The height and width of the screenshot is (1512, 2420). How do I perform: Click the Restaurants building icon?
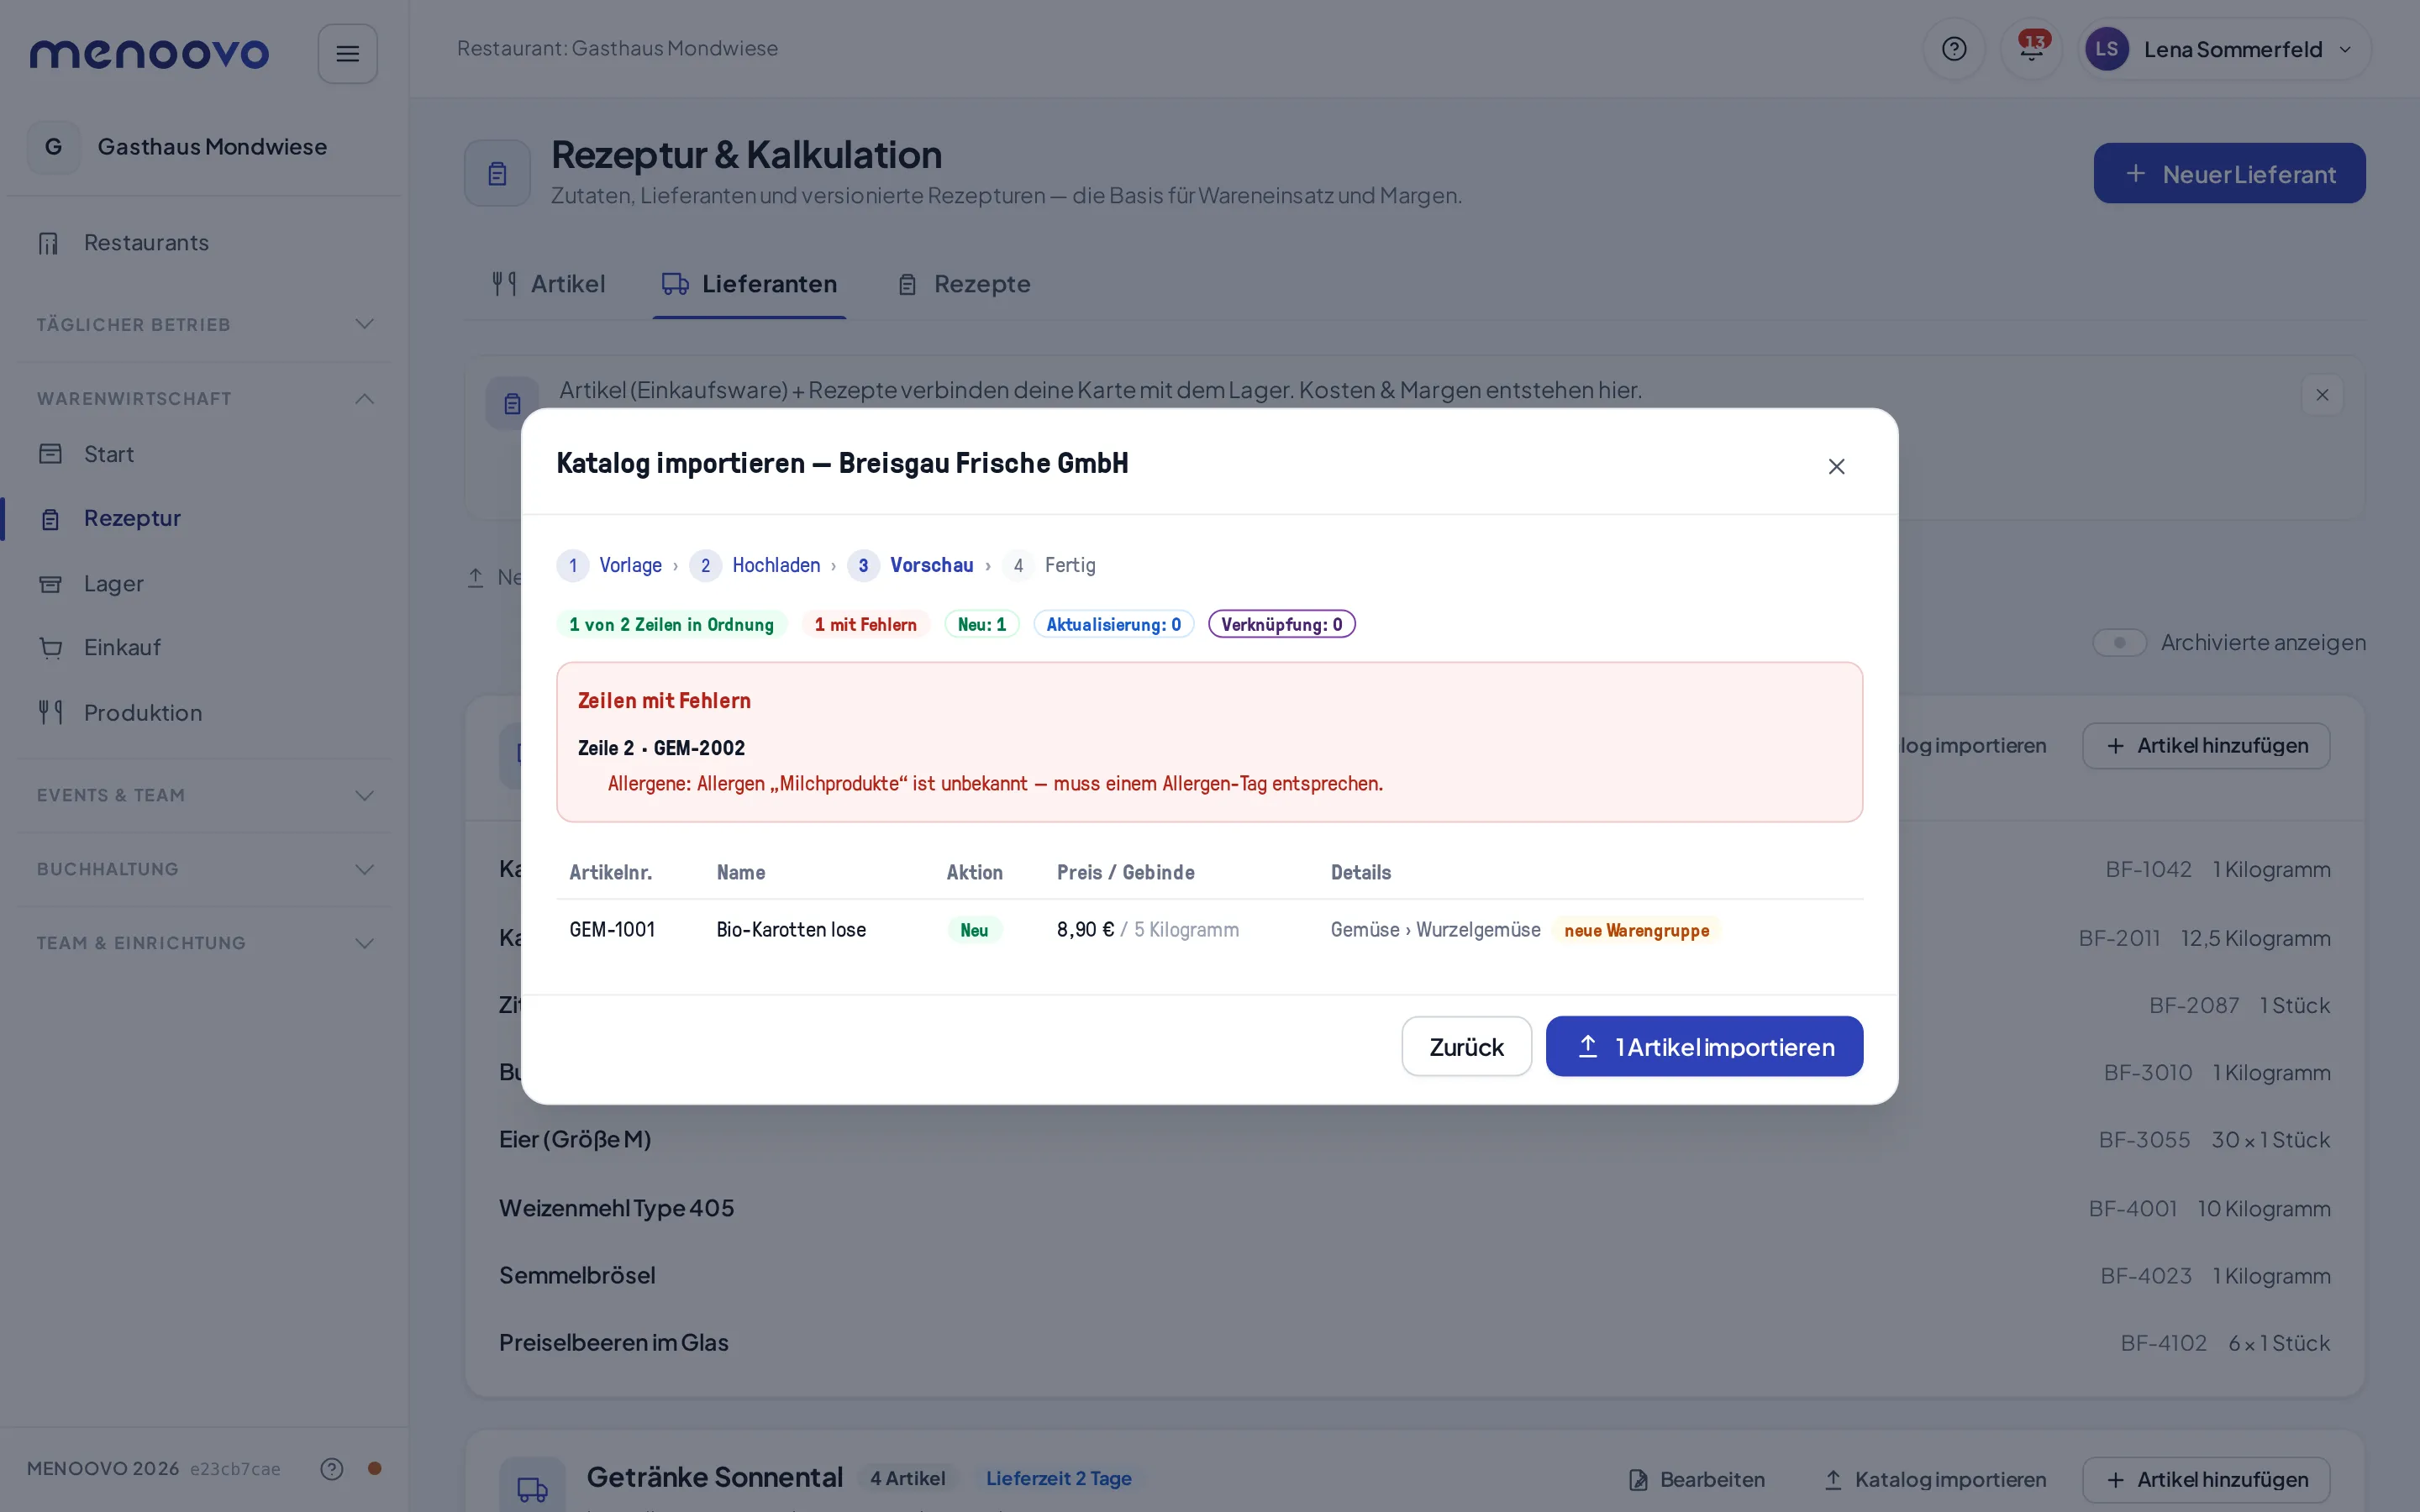(x=49, y=243)
